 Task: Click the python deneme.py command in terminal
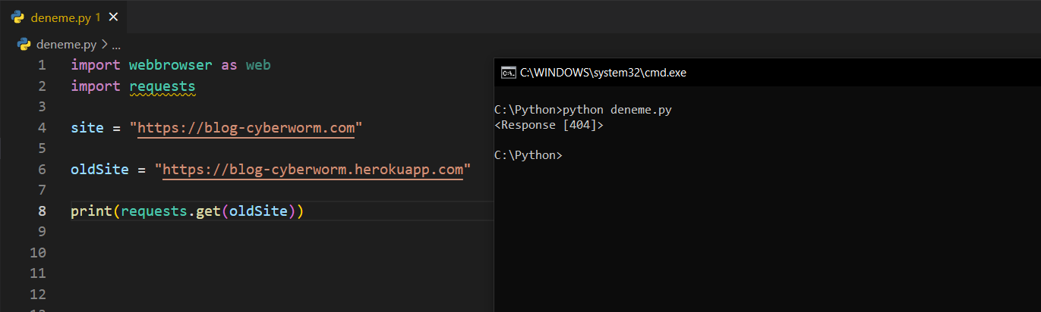point(617,110)
